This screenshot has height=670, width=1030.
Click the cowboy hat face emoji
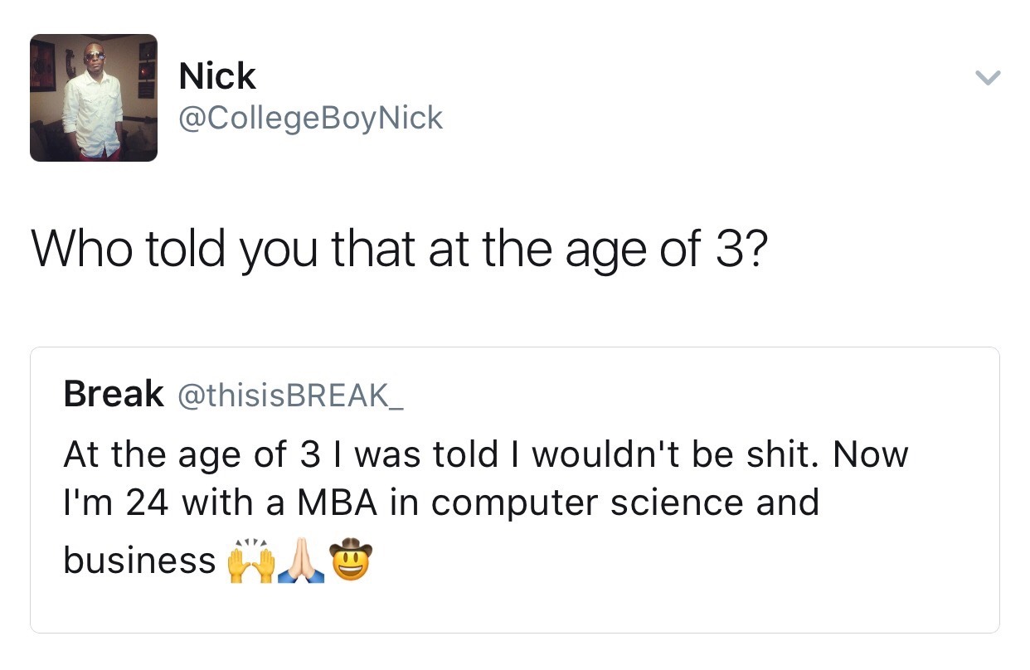coord(351,560)
